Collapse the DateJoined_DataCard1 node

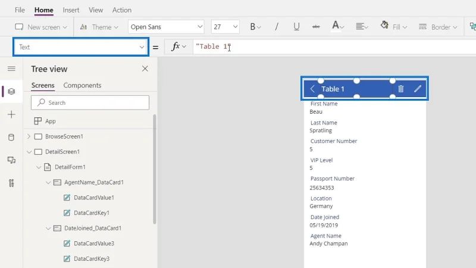coord(48,228)
